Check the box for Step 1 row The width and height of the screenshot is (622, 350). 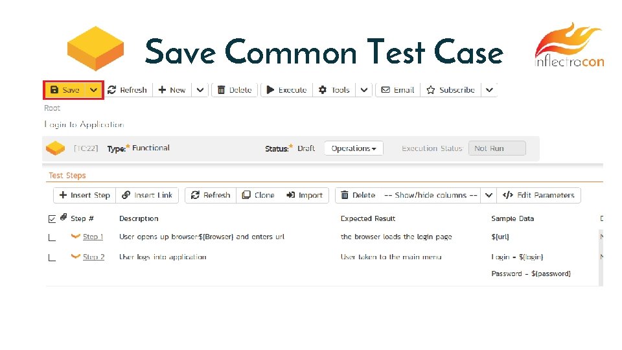tap(52, 238)
